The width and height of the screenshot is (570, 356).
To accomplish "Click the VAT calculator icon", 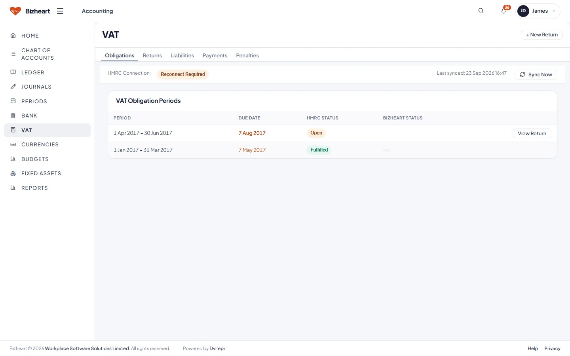I will [13, 130].
